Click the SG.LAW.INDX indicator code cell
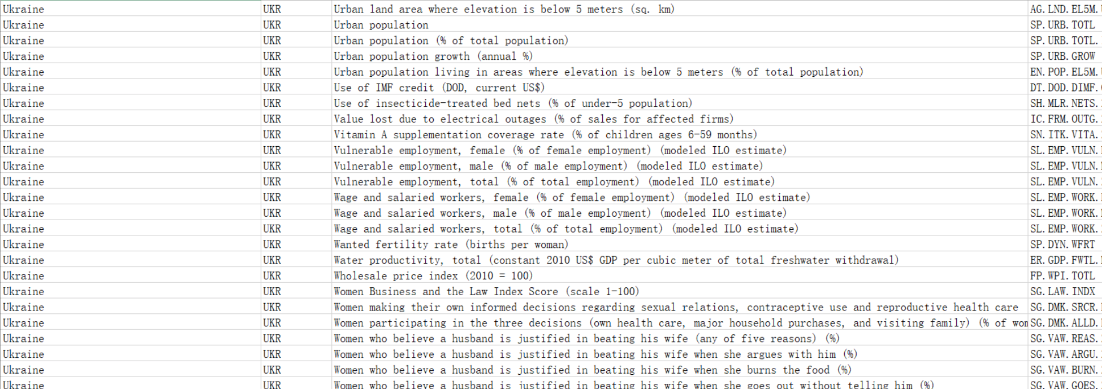This screenshot has height=389, width=1102. [x=1062, y=292]
